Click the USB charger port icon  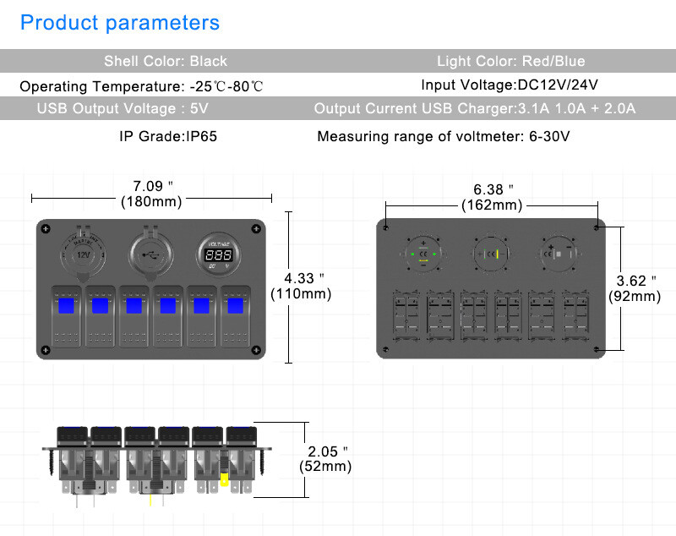pos(151,254)
